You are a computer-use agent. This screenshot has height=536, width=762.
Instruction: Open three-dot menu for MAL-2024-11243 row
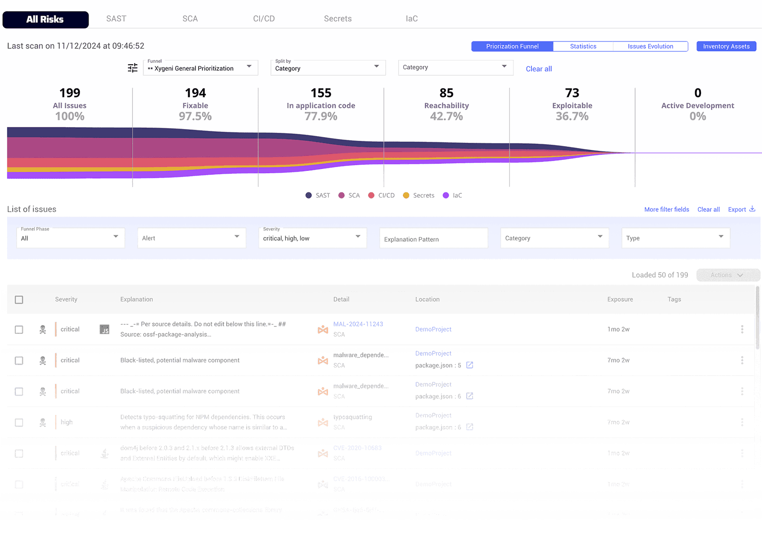click(x=742, y=329)
